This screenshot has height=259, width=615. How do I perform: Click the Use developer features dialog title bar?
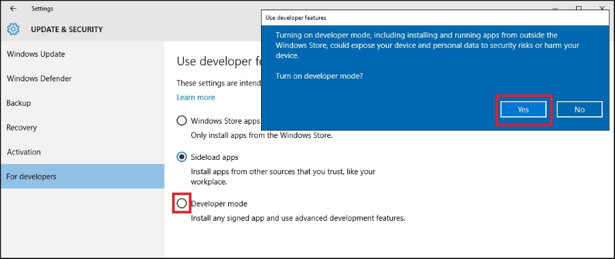(x=435, y=18)
